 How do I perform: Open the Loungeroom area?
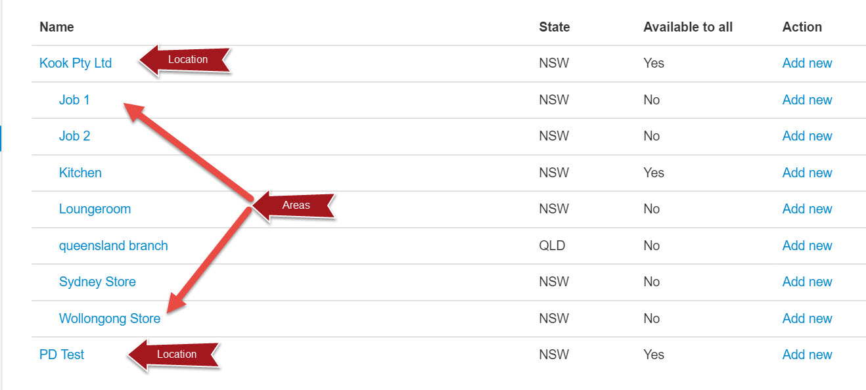95,209
